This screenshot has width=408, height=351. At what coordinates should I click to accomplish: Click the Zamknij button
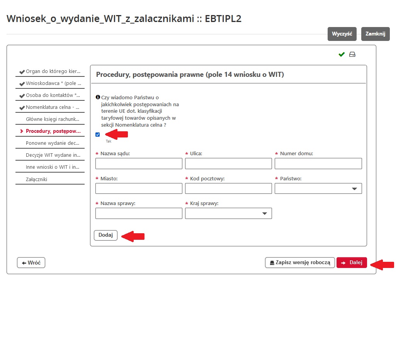tap(376, 34)
